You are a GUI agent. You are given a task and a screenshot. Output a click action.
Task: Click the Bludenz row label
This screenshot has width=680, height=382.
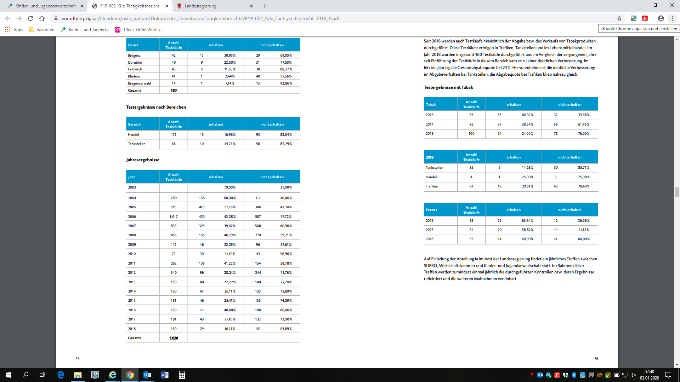[x=134, y=76]
